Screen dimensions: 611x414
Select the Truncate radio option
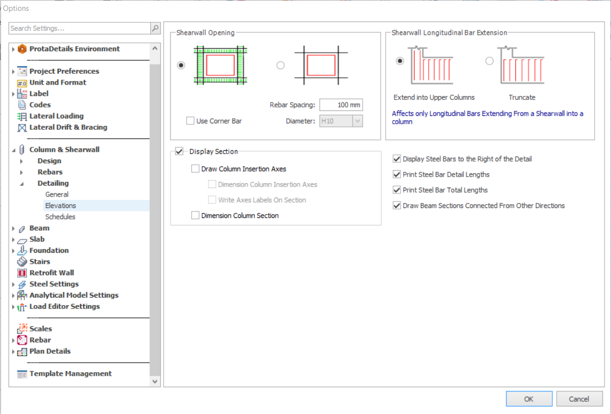pos(490,61)
